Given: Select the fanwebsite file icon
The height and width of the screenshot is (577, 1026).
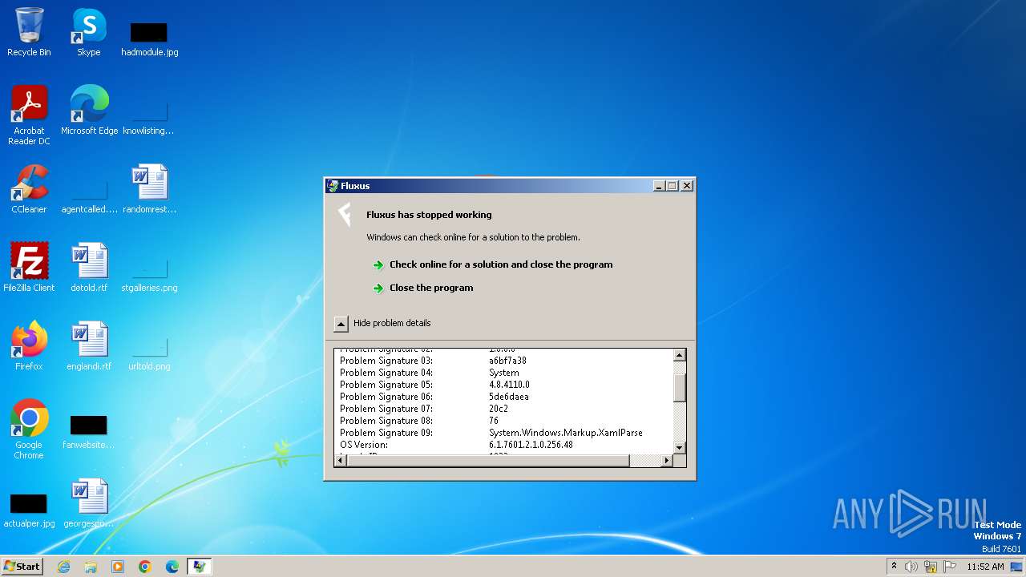Looking at the screenshot, I should coord(89,432).
